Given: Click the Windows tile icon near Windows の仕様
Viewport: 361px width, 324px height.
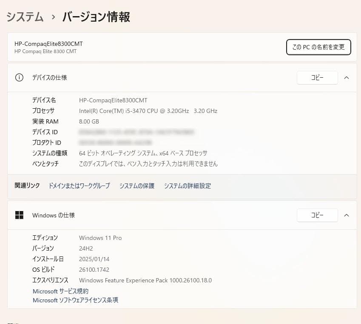Looking at the screenshot, I should [x=19, y=215].
